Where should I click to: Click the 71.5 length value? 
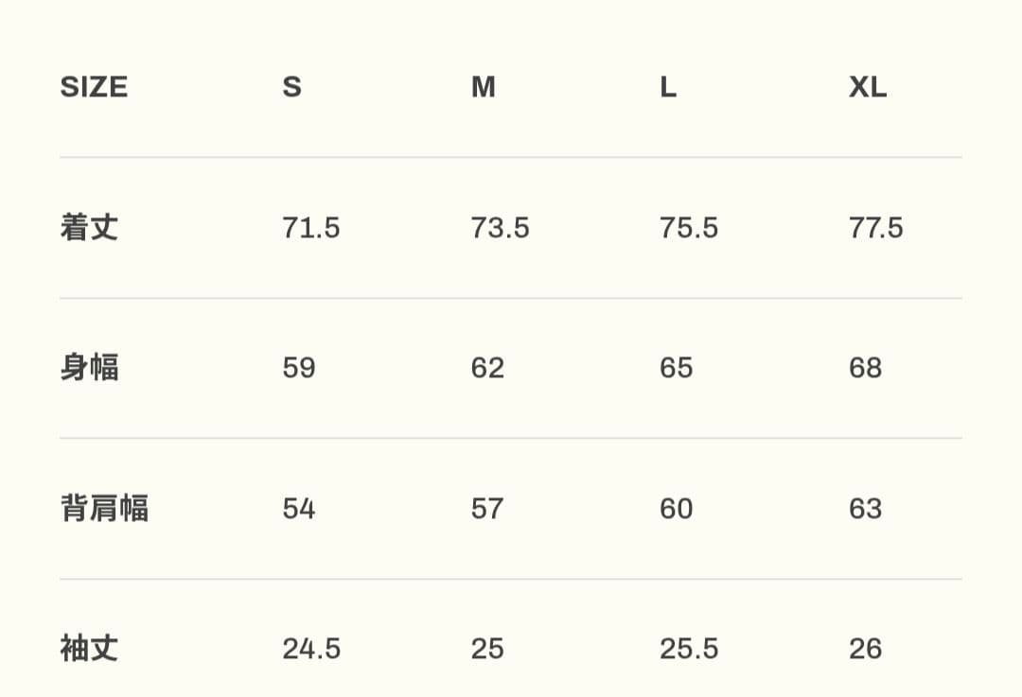point(310,228)
